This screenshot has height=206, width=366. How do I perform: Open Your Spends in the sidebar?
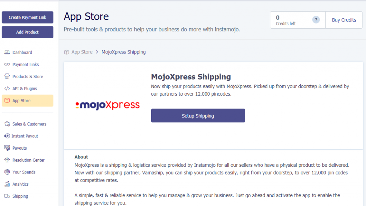click(x=24, y=172)
